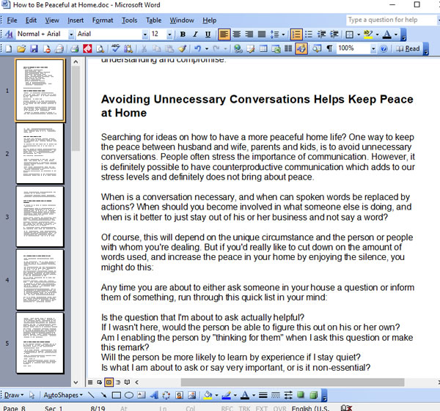This screenshot has height=411, width=440.
Task: Toggle Bold formatting
Action: (183, 34)
